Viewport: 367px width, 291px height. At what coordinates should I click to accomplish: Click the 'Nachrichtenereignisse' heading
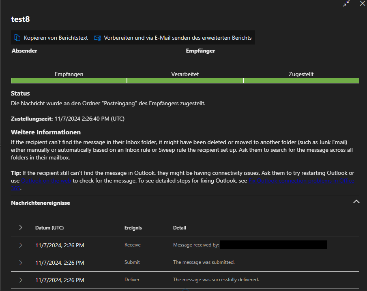[x=41, y=203]
